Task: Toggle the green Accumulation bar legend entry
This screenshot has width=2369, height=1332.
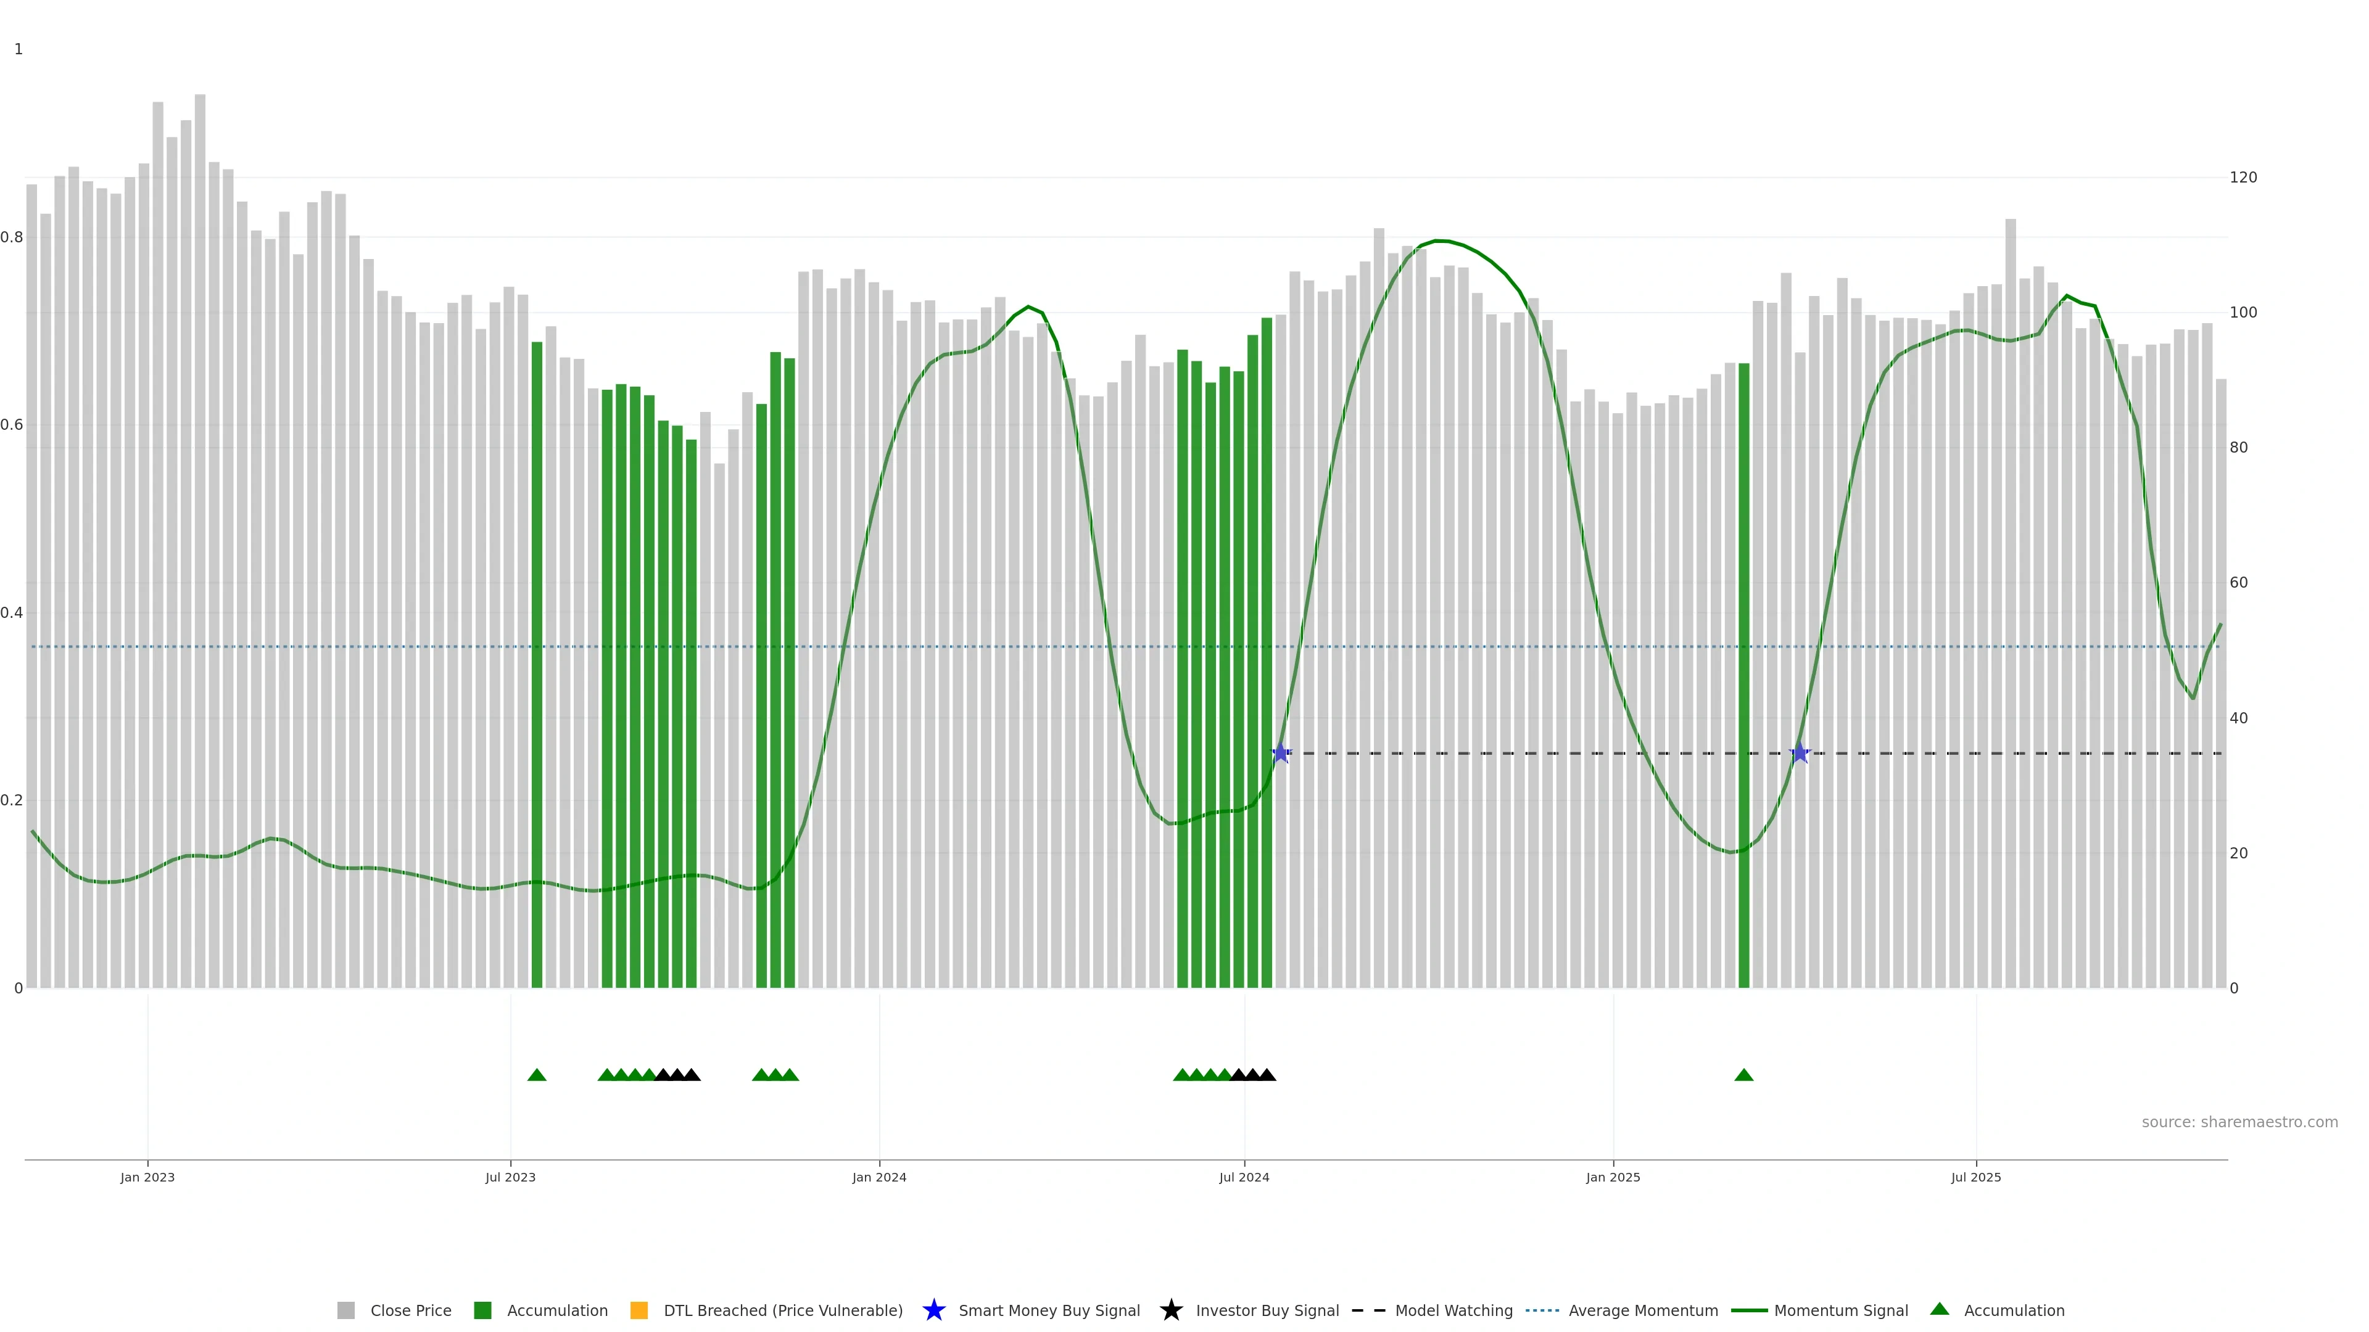Action: click(x=483, y=1311)
